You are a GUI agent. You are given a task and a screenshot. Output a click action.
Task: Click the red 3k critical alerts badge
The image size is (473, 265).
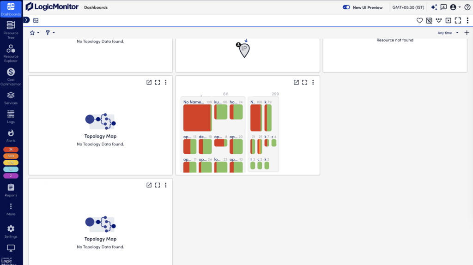pos(11,150)
